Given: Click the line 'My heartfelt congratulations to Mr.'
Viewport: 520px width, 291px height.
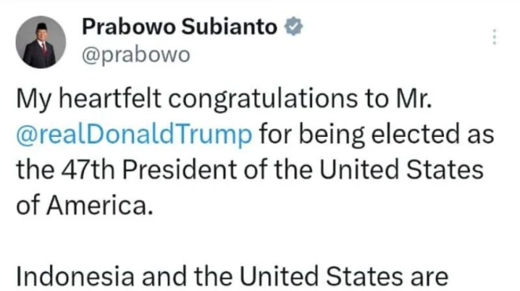Looking at the screenshot, I should coord(224,99).
